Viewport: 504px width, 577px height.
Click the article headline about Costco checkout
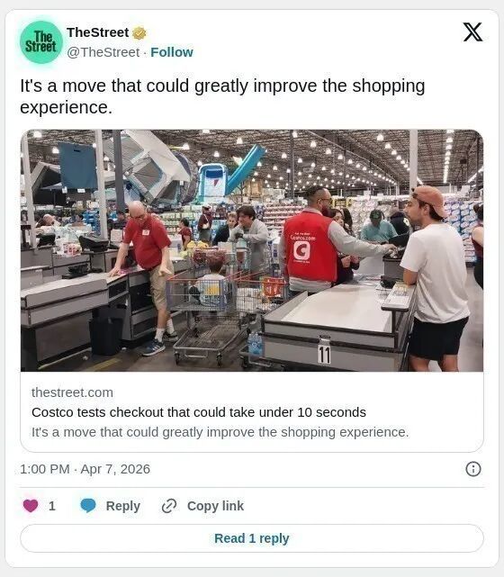click(199, 412)
